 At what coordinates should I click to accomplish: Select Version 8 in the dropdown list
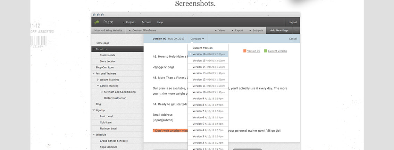[208, 105]
